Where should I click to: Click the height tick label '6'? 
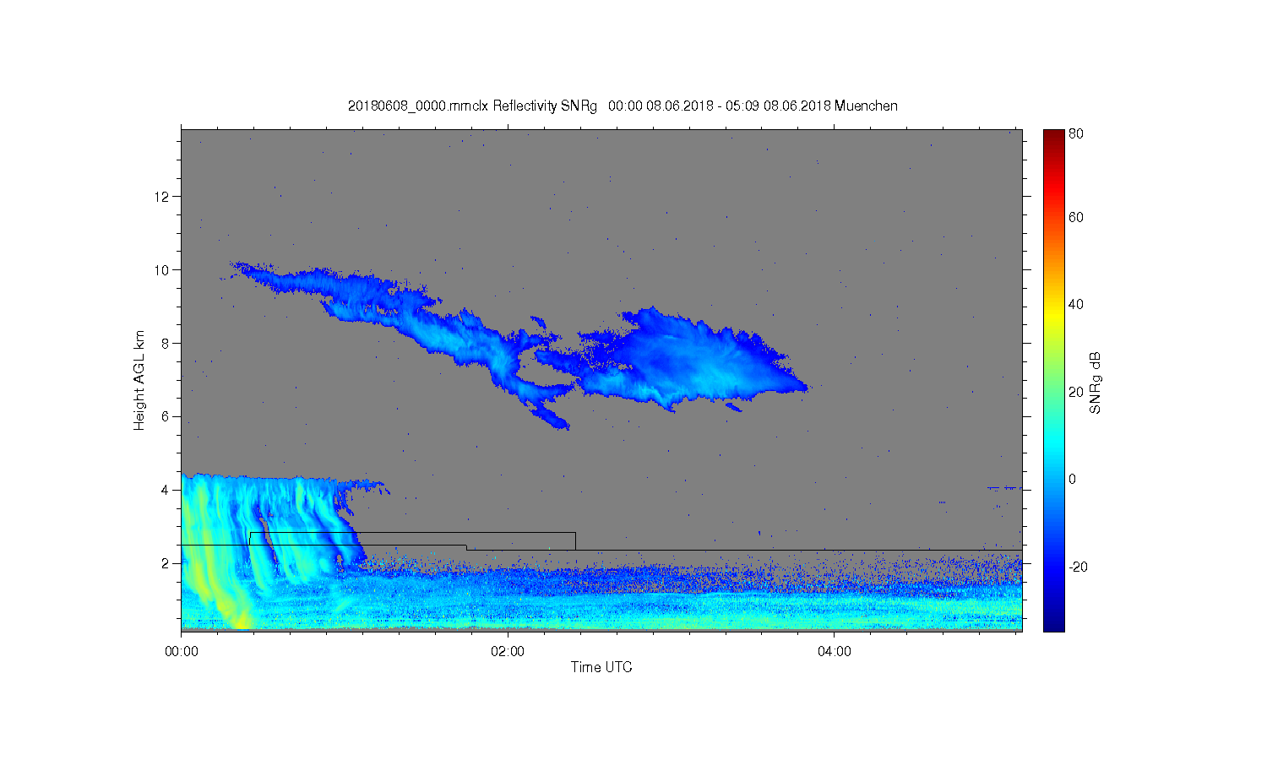166,416
